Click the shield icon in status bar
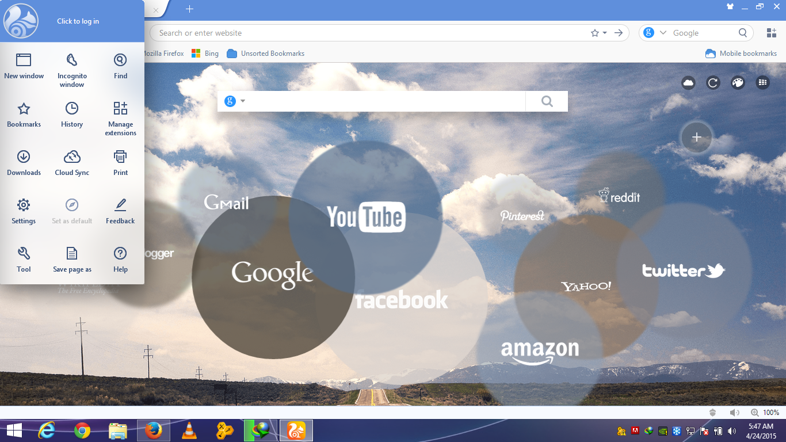Viewport: 786px width, 442px height. click(713, 413)
